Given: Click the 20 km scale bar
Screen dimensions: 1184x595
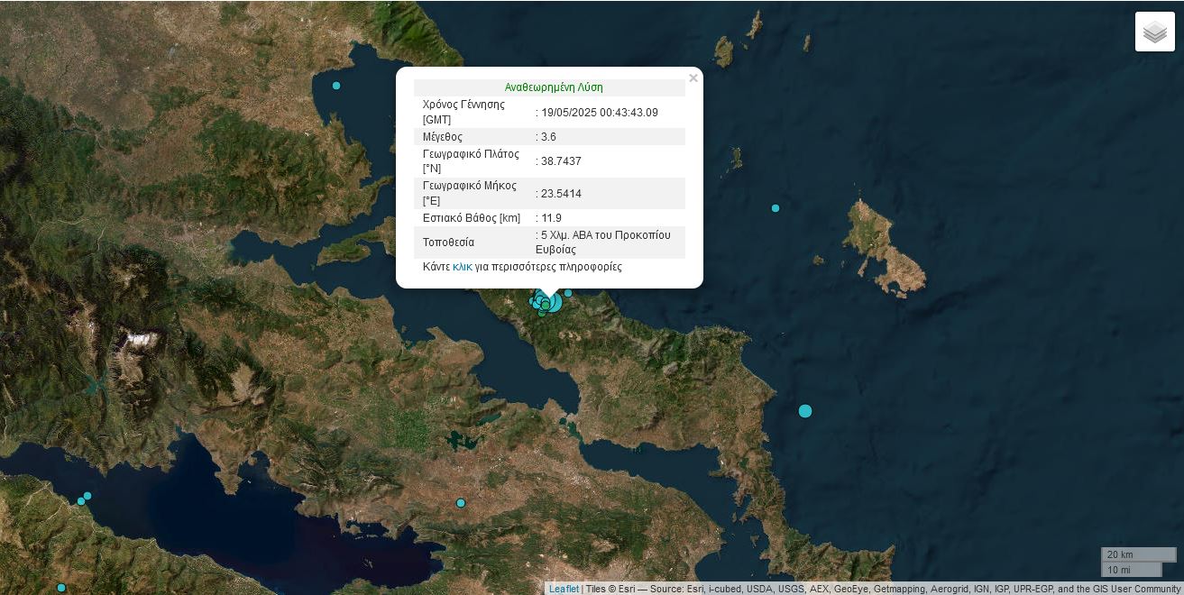Looking at the screenshot, I should (1138, 554).
